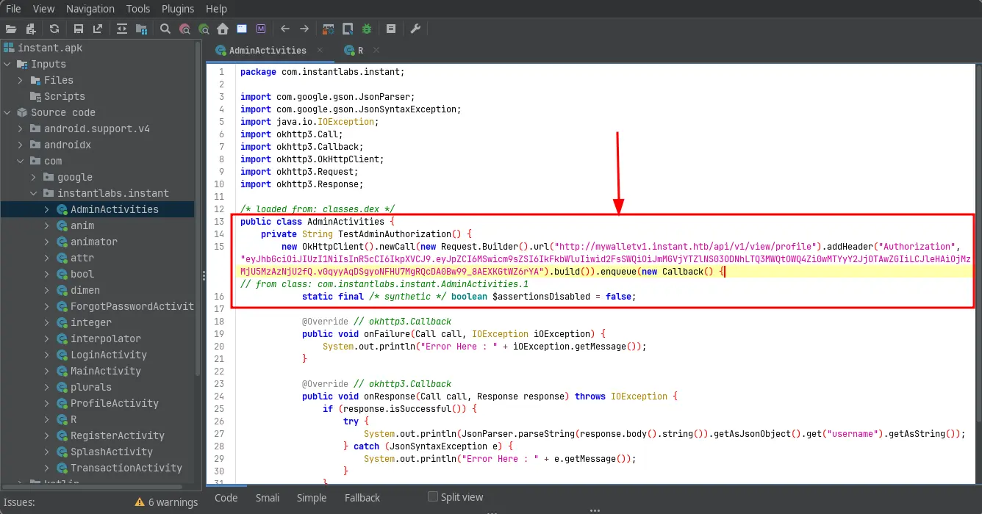Select ProfileActivity class in tree
This screenshot has width=982, height=514.
pos(115,403)
